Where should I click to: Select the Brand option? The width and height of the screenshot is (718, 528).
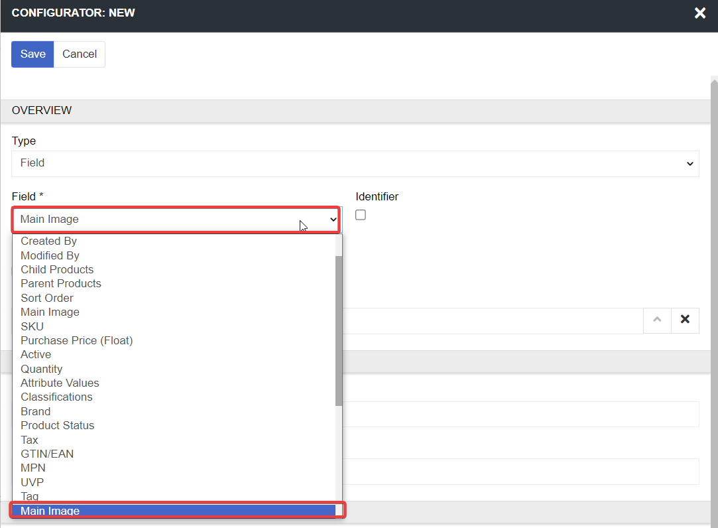click(35, 411)
